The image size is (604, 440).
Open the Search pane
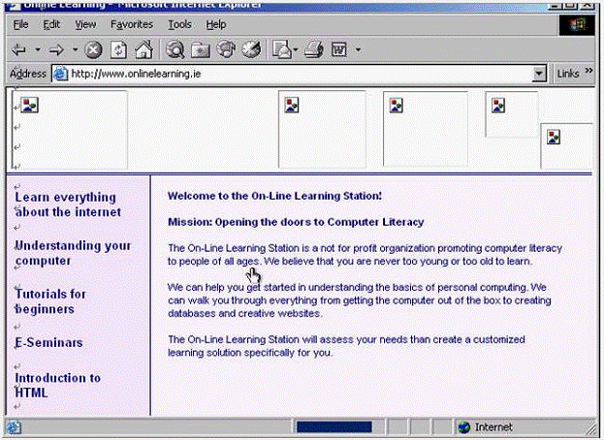(x=175, y=48)
